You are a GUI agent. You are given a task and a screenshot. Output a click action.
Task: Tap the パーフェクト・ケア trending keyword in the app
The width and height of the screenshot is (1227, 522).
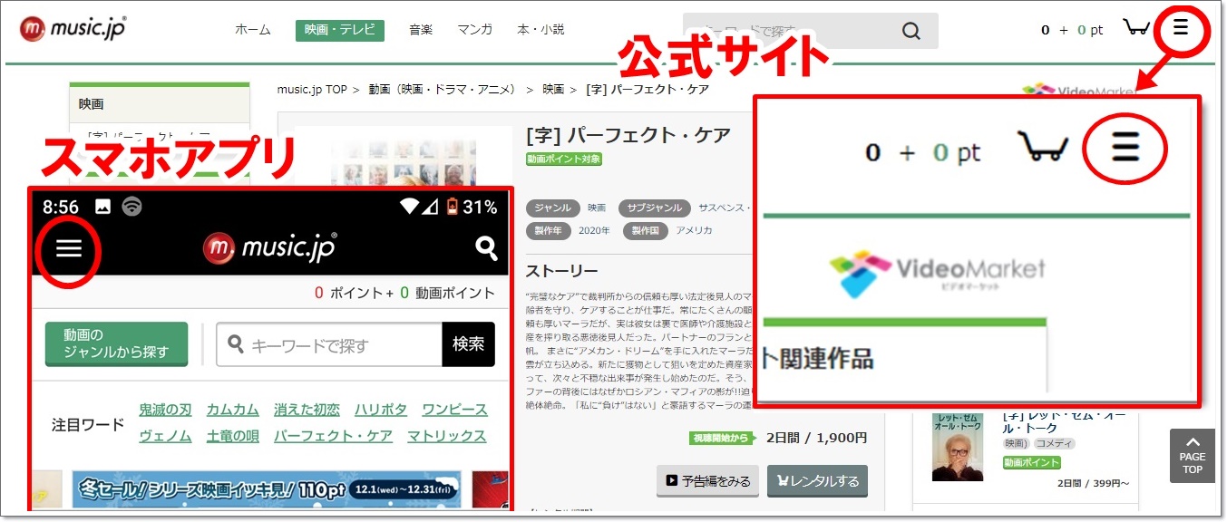click(x=333, y=436)
